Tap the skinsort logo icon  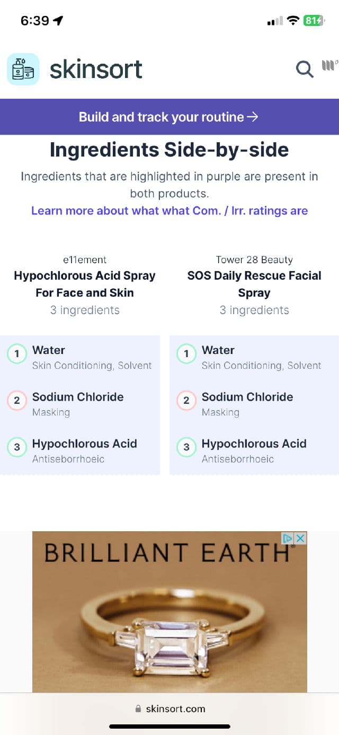coord(23,69)
